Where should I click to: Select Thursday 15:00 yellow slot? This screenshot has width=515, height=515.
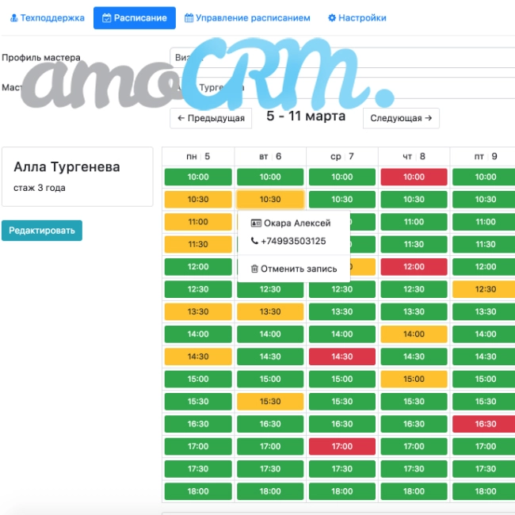click(414, 379)
